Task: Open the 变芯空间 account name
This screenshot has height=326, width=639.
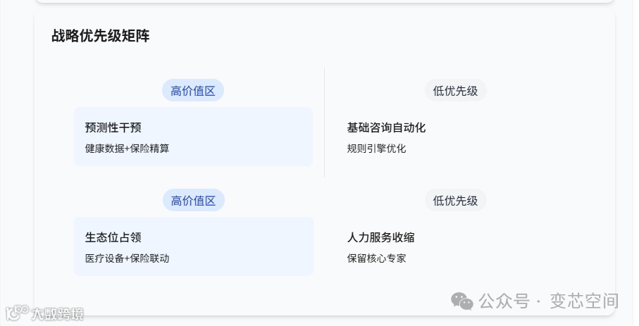Action: pos(584,301)
